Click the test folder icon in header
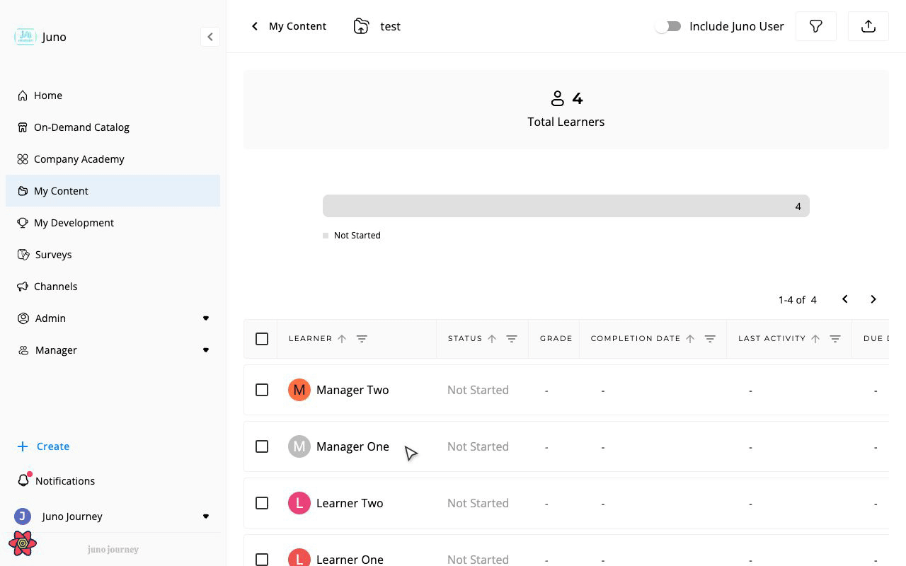 click(361, 25)
